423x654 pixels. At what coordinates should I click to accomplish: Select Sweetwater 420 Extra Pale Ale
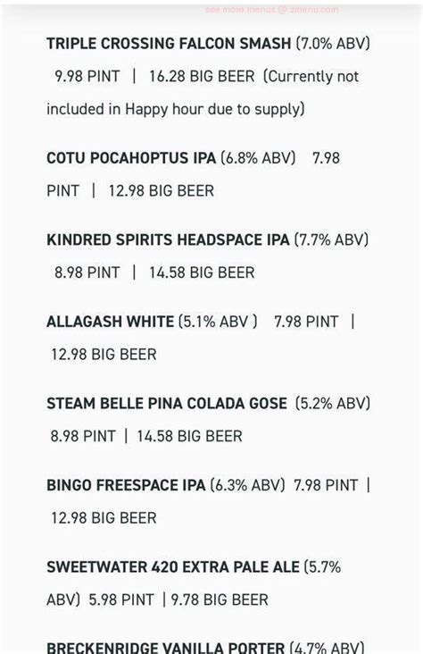[173, 566]
